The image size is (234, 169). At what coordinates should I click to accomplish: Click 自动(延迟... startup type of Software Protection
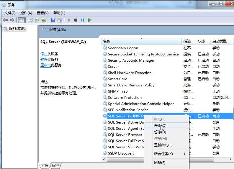[x=221, y=98]
